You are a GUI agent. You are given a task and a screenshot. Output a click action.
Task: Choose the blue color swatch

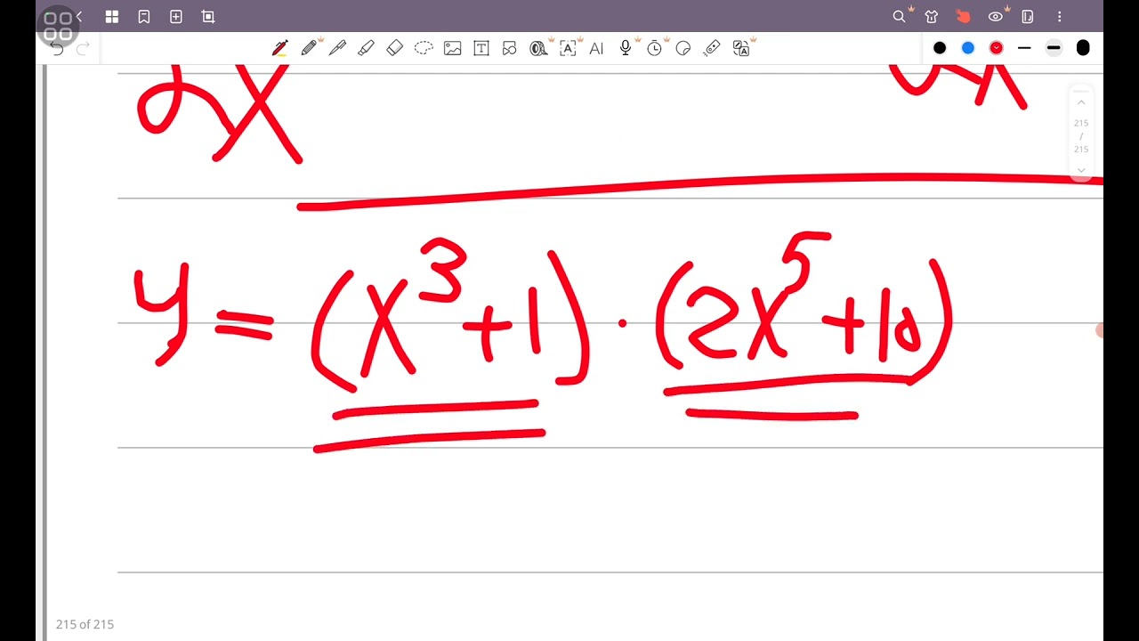click(x=968, y=48)
